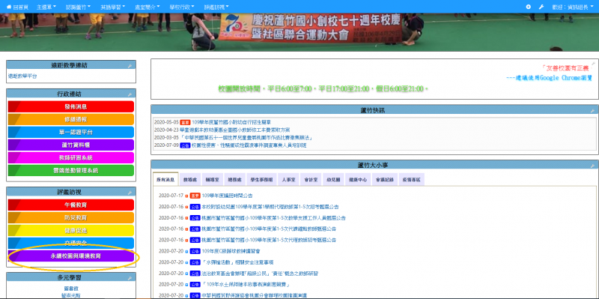
Task: Open the 法治教育基金會 teacher workshop link
Action: coord(260,274)
